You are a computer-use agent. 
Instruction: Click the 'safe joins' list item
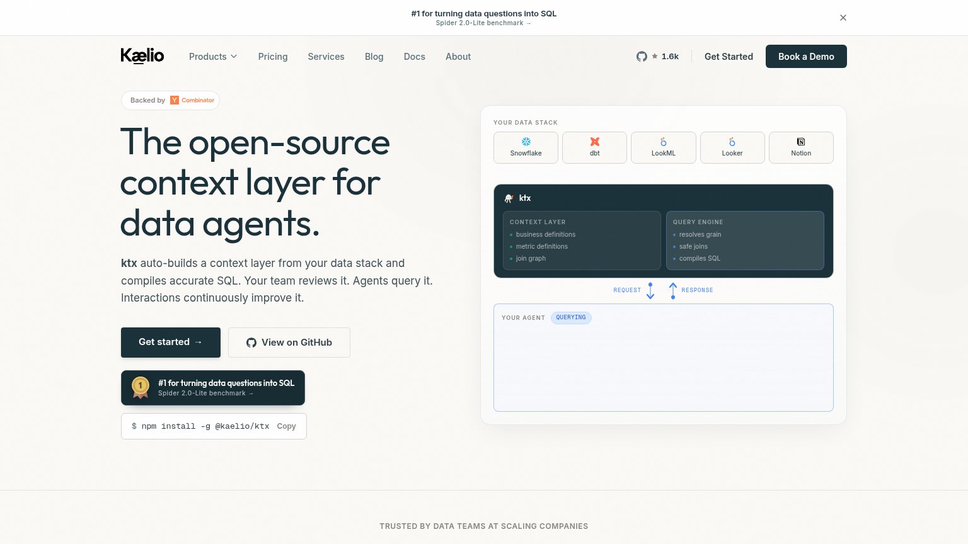click(x=693, y=246)
